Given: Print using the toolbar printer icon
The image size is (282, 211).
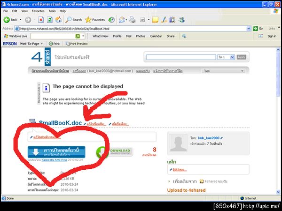Looking at the screenshot, I should [x=133, y=20].
